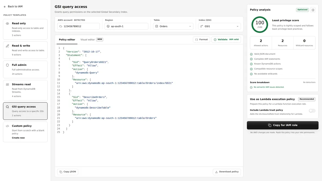Viewport: 322px width, 181px height.
Task: Click the cloud icon in AWS account field
Action: point(61,26)
